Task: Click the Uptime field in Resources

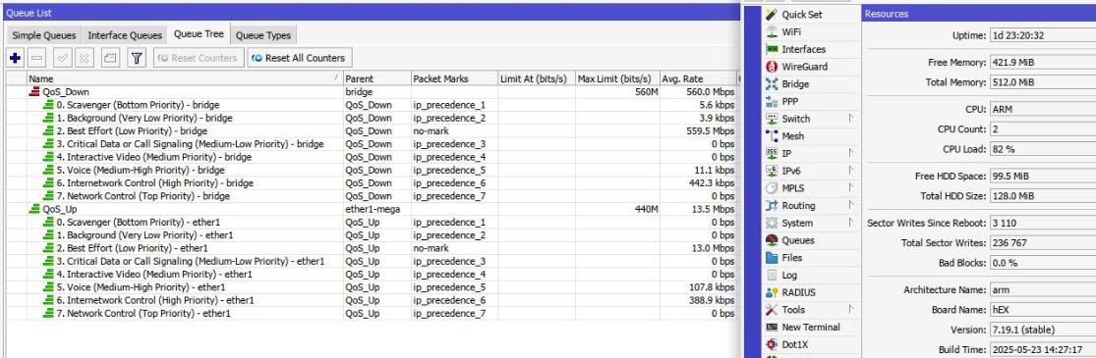Action: tap(1042, 35)
